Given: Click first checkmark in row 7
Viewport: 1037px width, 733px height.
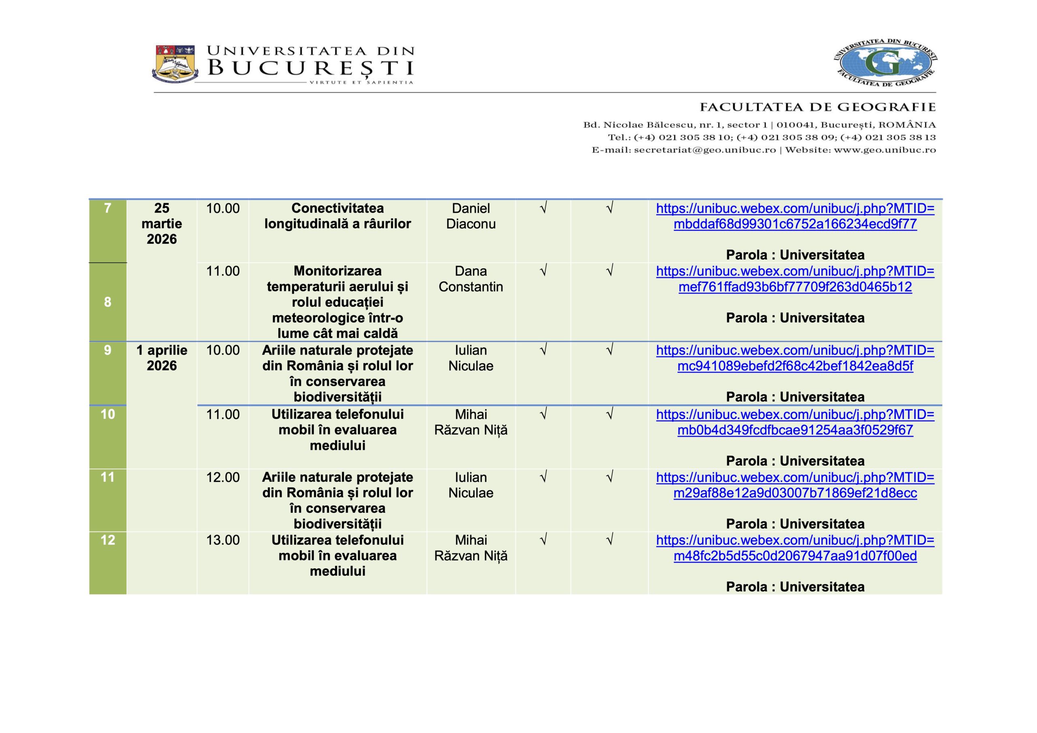Looking at the screenshot, I should click(x=543, y=208).
